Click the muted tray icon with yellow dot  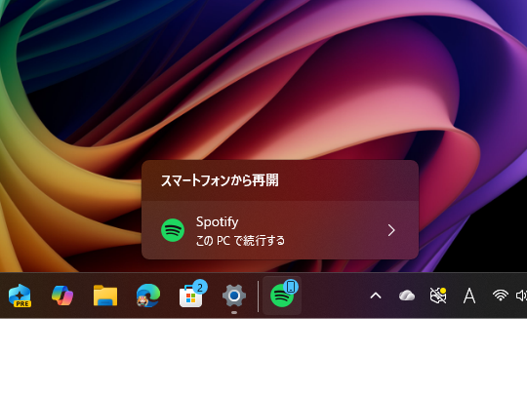(438, 296)
